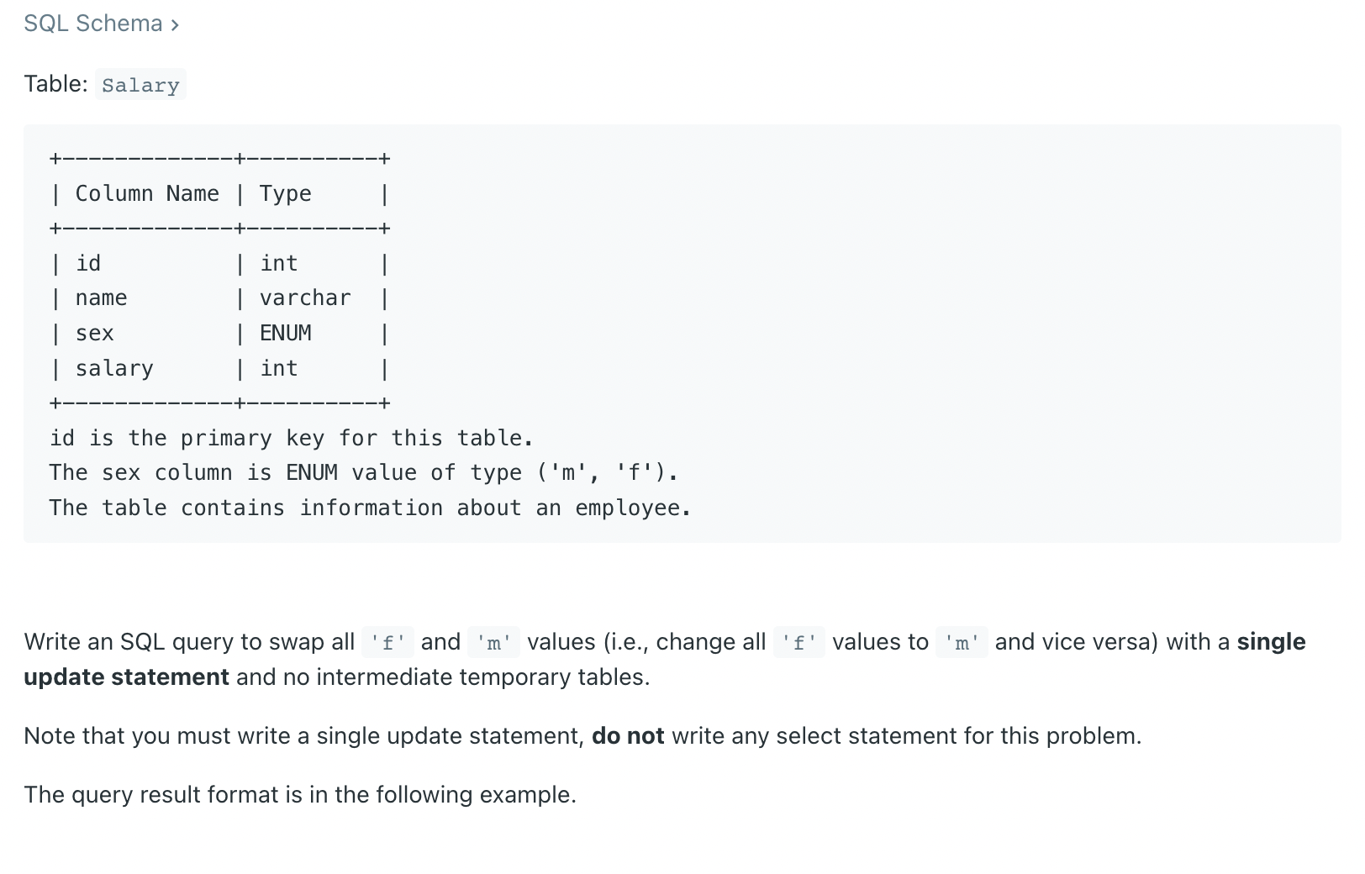Viewport: 1365px width, 874px height.
Task: Click the ENUM value ('m', 'f') description line
Action: click(363, 473)
